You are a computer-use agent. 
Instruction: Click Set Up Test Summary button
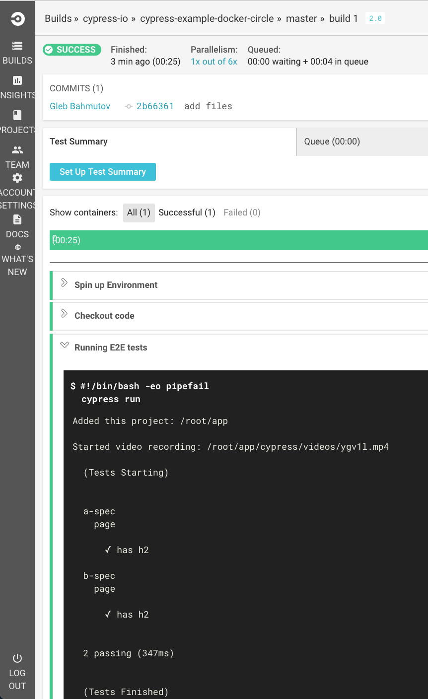click(x=103, y=172)
